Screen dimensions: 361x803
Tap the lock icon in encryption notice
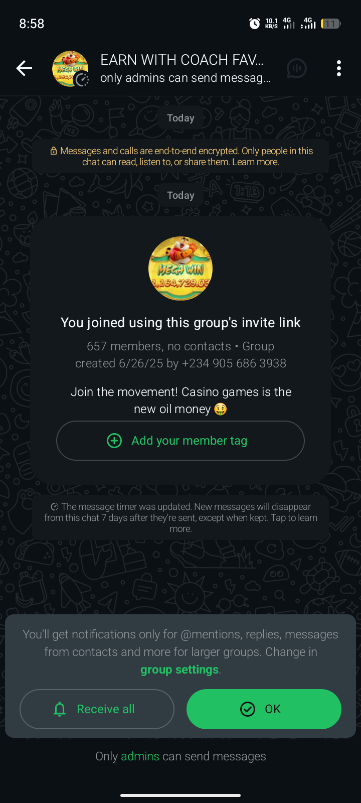[54, 151]
